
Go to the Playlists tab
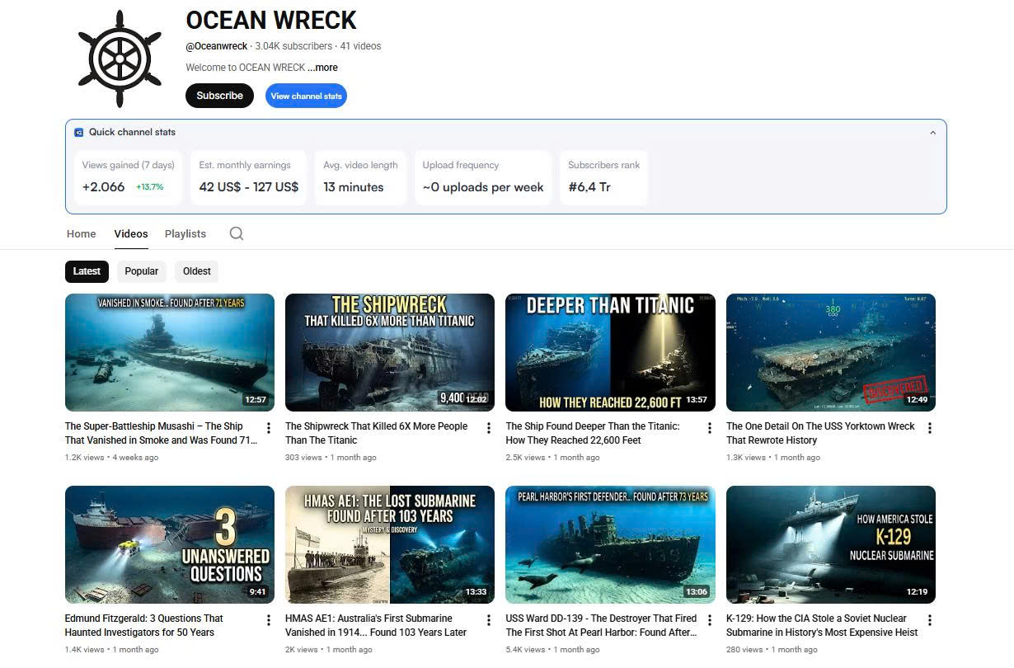[x=185, y=234]
